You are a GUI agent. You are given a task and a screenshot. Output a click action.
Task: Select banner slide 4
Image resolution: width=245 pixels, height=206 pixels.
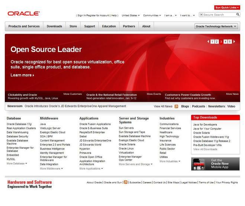225,42
